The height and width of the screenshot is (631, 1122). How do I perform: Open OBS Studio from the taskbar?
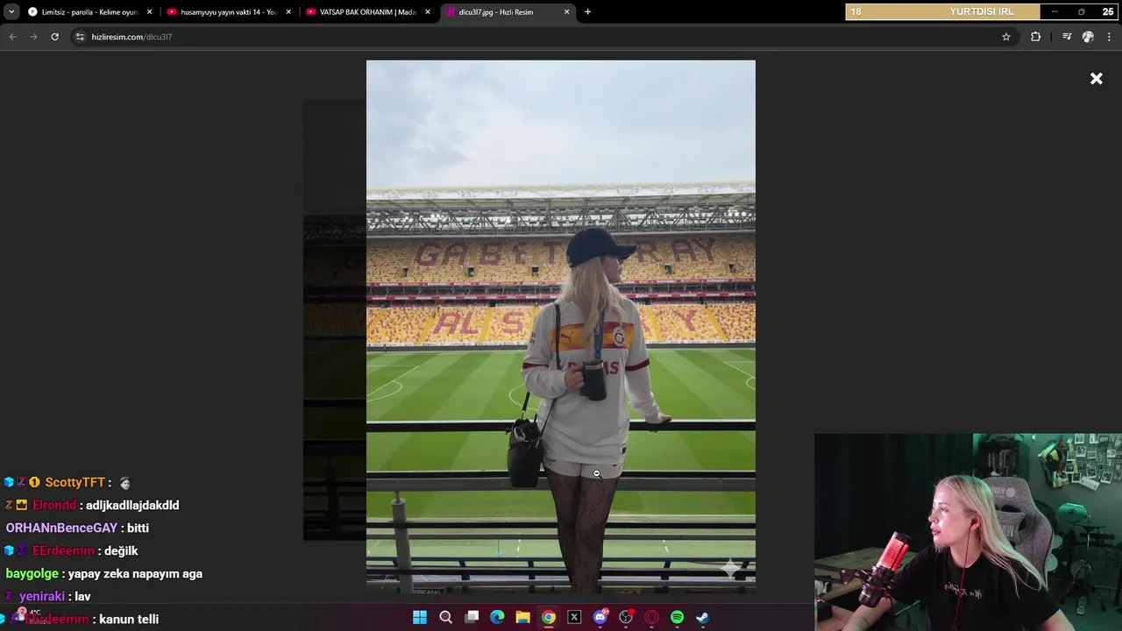click(626, 617)
